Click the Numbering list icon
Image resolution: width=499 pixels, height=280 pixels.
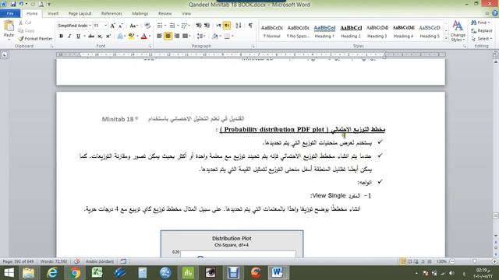point(172,26)
